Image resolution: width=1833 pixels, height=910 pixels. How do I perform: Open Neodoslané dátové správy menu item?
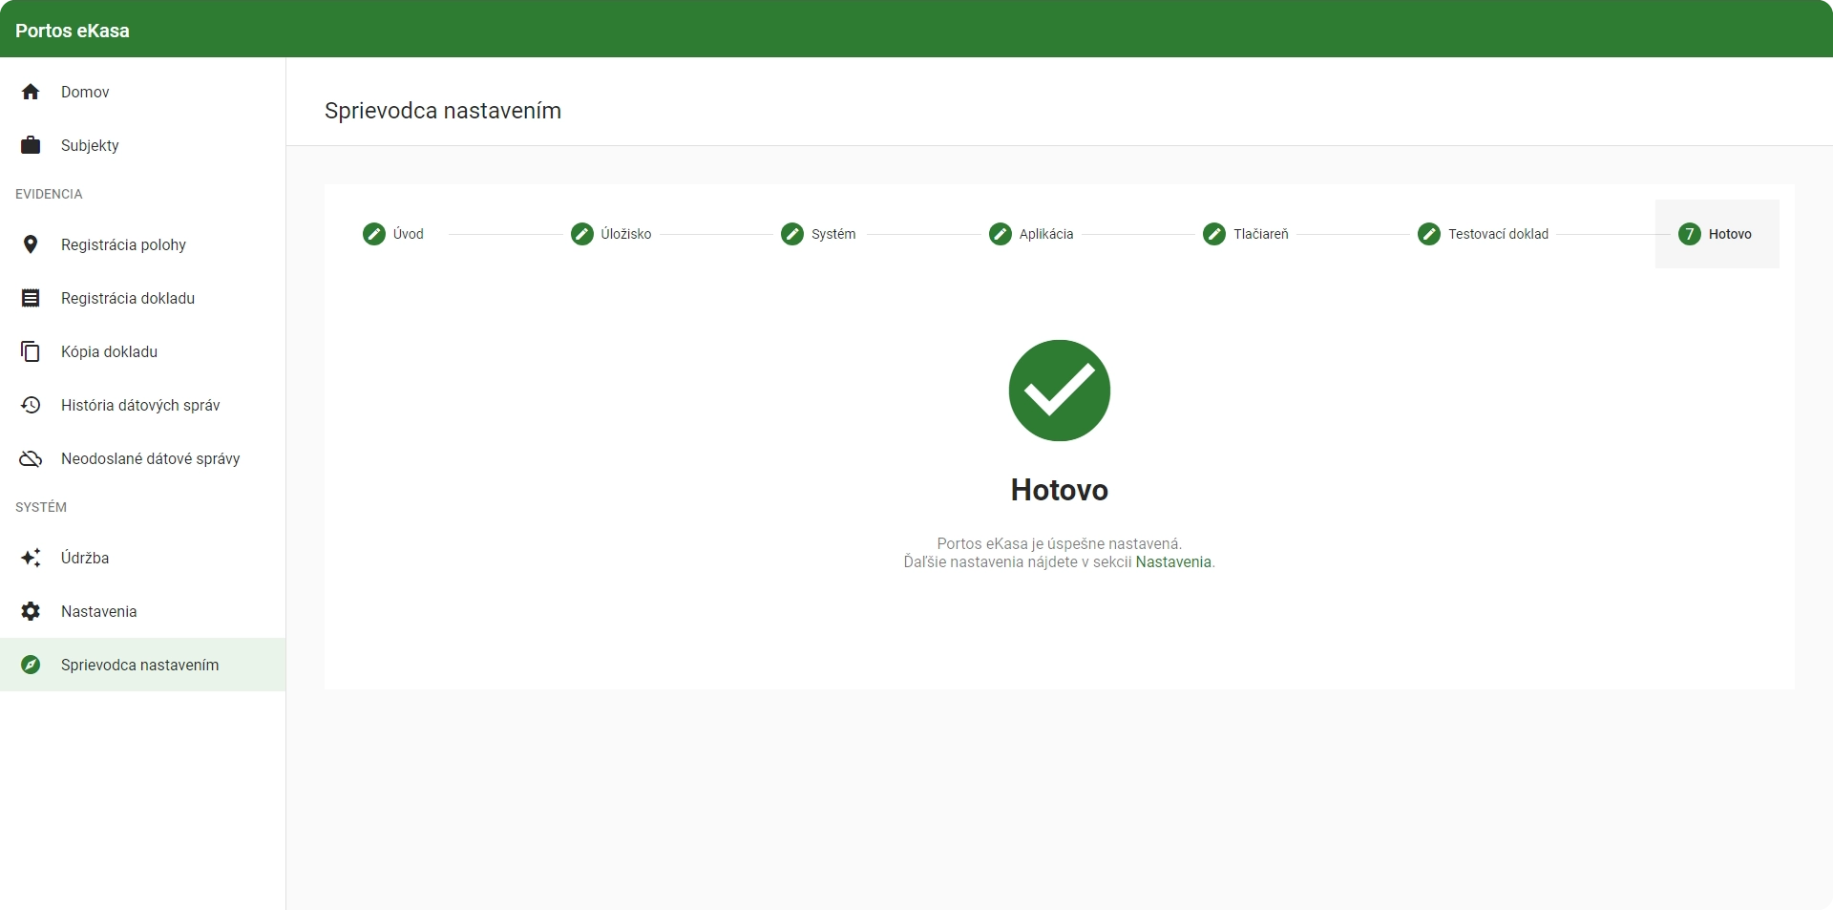(x=143, y=458)
